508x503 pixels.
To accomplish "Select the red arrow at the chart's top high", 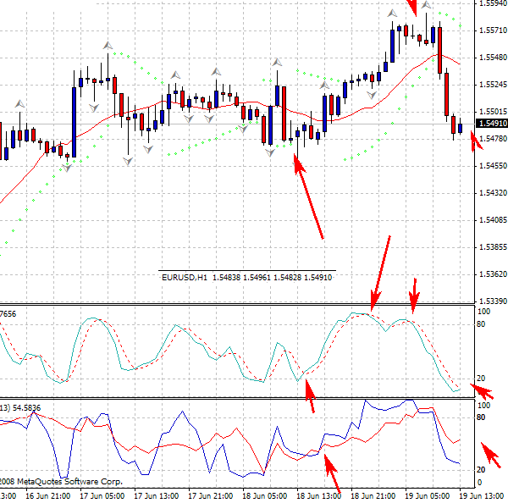I will coord(413,8).
